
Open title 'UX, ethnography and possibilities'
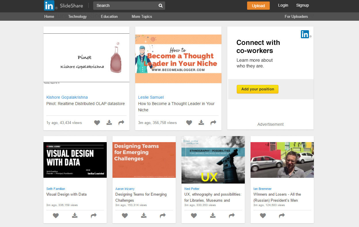coord(213,197)
